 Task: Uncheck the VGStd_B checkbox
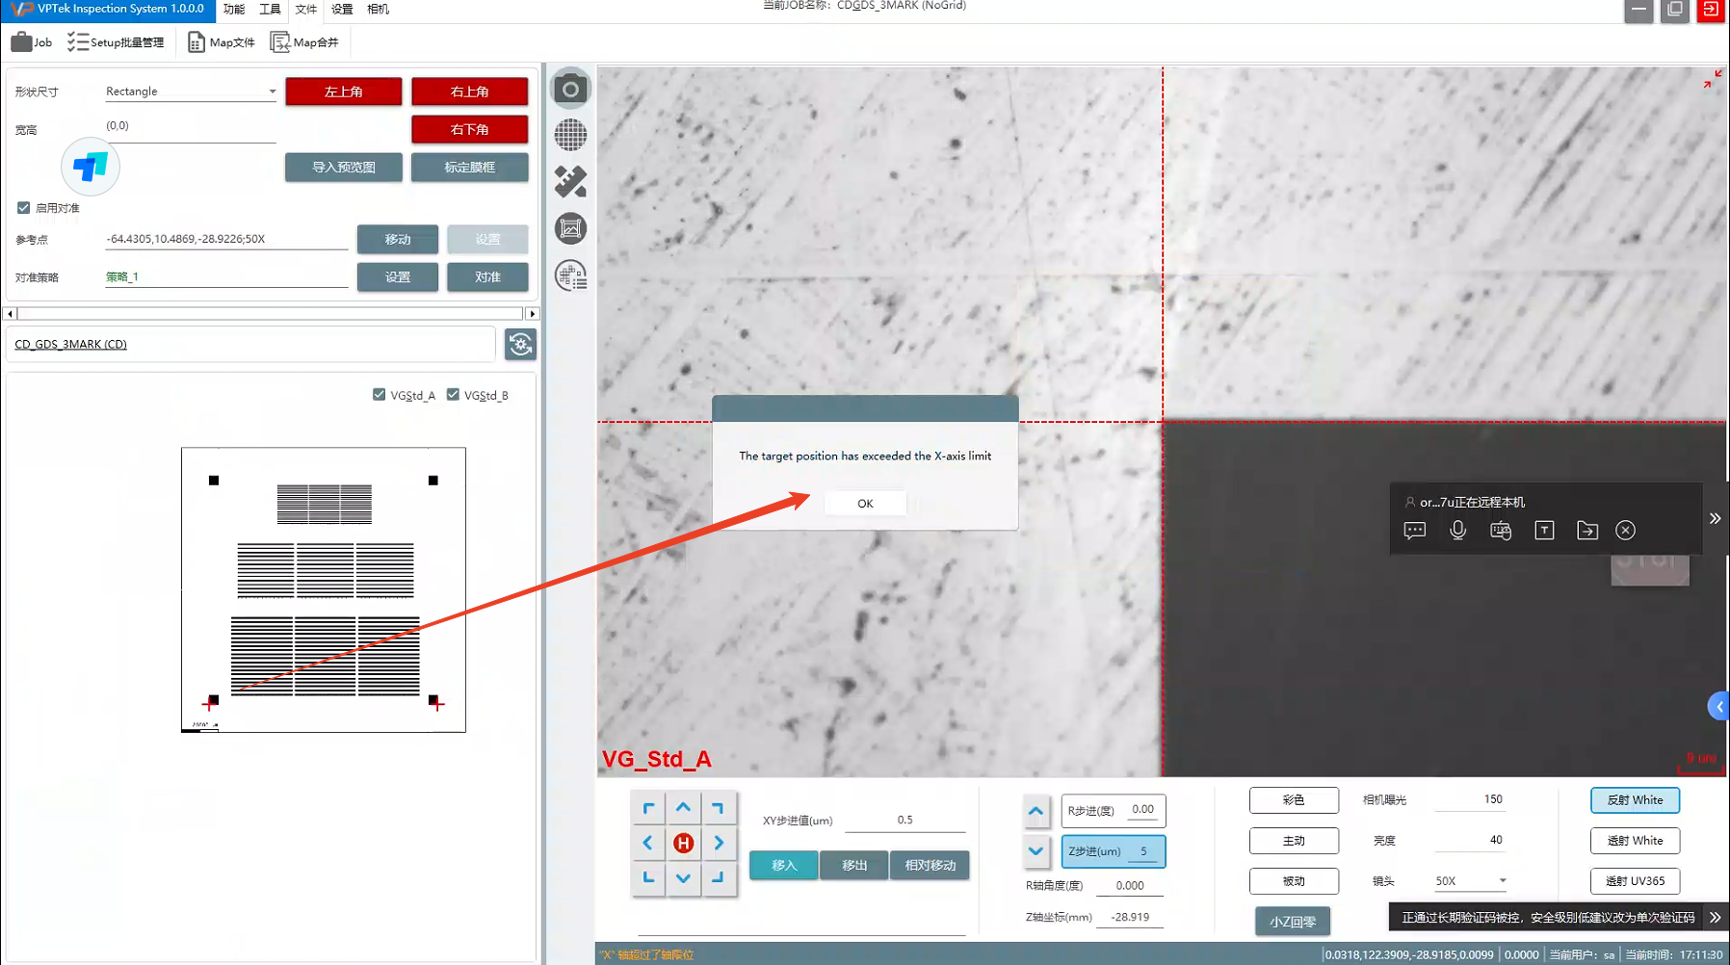coord(453,395)
